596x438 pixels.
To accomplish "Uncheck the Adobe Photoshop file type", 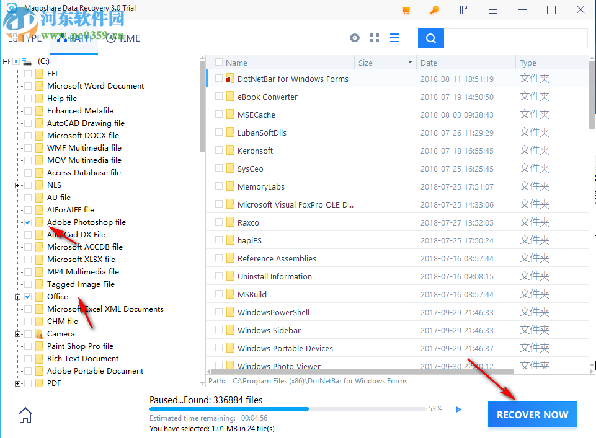I will (x=27, y=222).
